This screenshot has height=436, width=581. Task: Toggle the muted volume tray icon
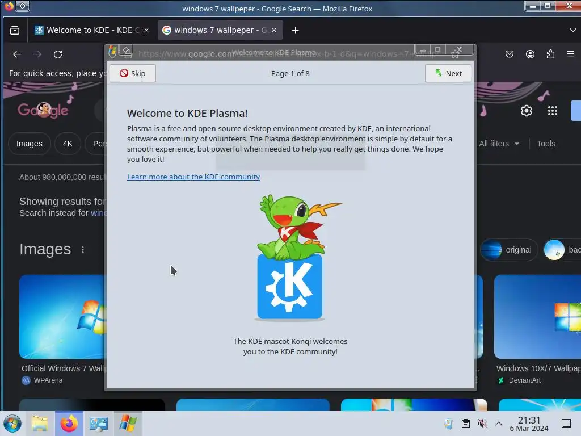pyautogui.click(x=482, y=424)
